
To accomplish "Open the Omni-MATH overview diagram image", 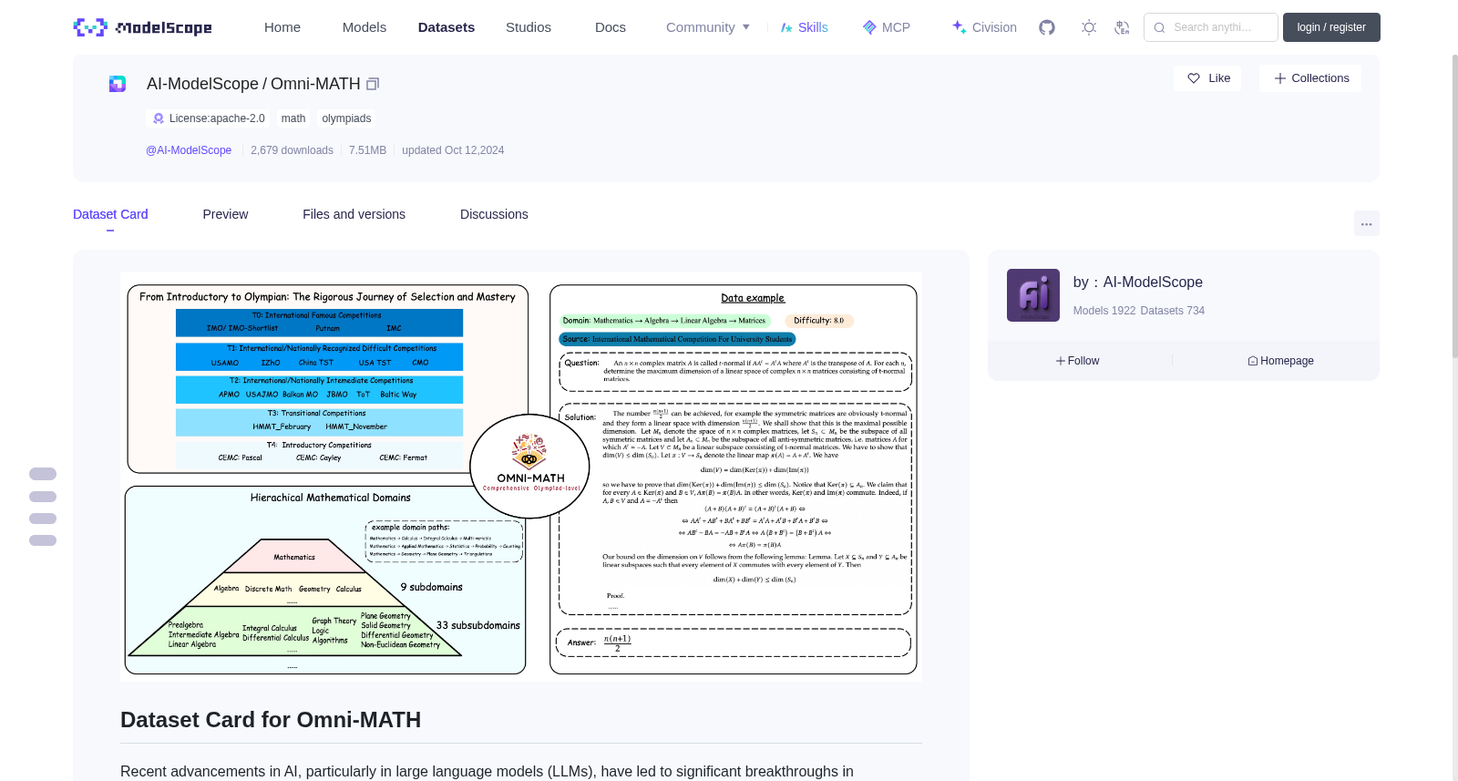I will tap(521, 477).
